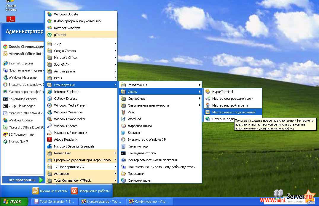This screenshot has width=319, height=206.
Task: Expand the 7-Zip folder submenu
Action: (x=81, y=44)
